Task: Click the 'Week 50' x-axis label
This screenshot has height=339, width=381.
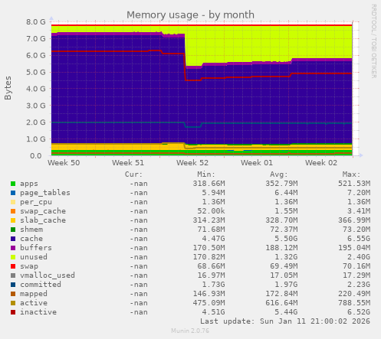Action: pyautogui.click(x=64, y=163)
